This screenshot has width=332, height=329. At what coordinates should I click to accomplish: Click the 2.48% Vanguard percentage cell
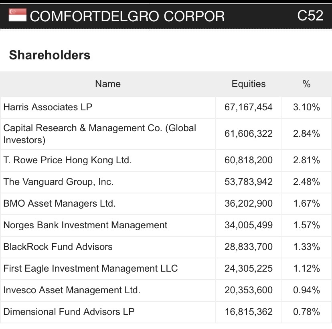(307, 182)
